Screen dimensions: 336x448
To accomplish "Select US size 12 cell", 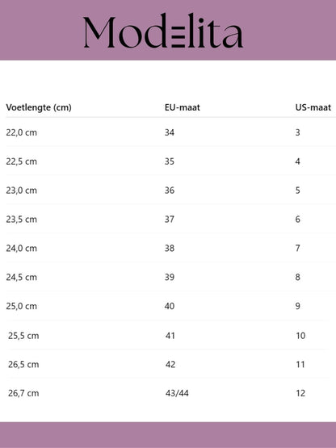I will pos(300,393).
